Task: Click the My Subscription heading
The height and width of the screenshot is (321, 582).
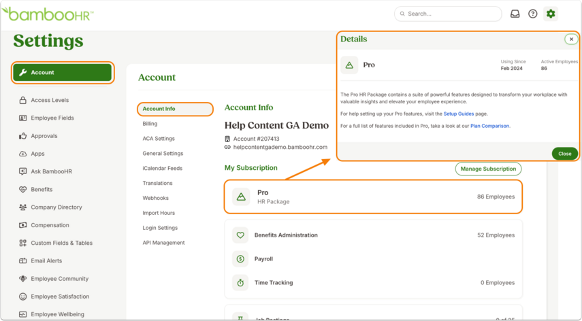Action: click(x=251, y=168)
